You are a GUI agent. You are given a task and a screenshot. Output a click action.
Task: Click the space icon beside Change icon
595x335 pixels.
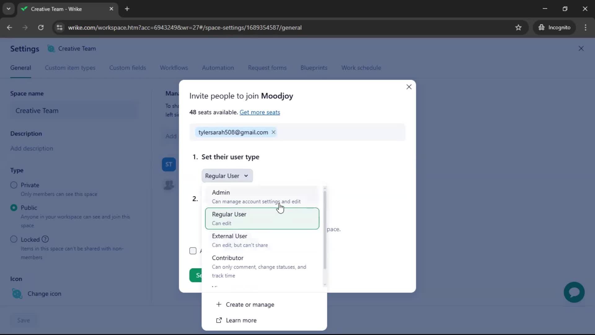(x=17, y=293)
